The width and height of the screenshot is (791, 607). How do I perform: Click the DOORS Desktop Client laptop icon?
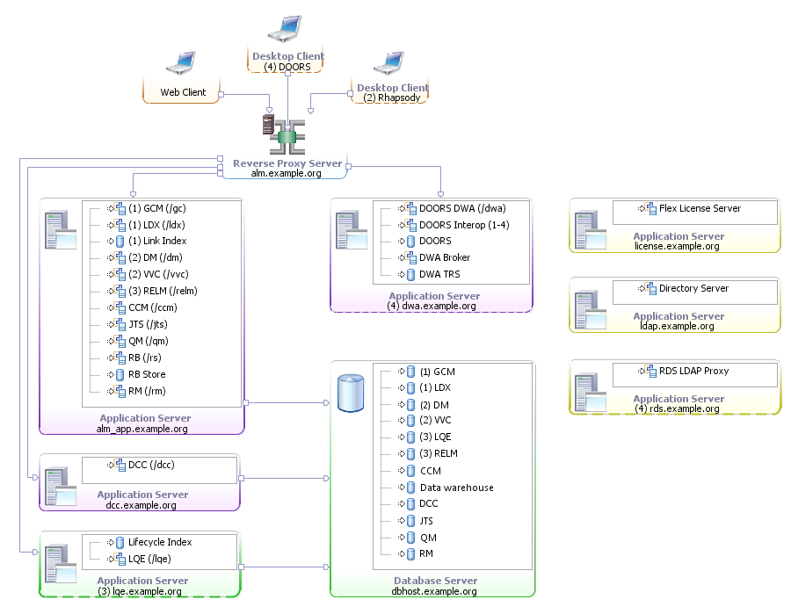click(285, 28)
